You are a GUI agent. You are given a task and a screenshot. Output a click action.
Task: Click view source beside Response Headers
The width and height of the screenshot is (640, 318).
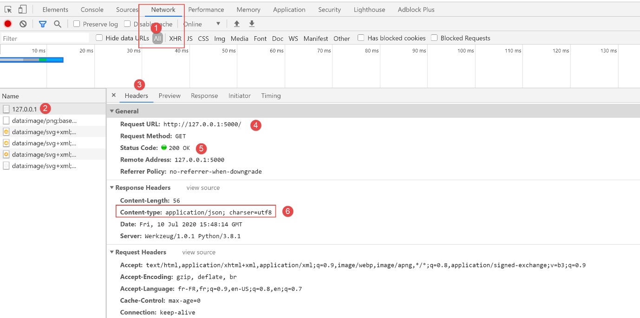[203, 188]
